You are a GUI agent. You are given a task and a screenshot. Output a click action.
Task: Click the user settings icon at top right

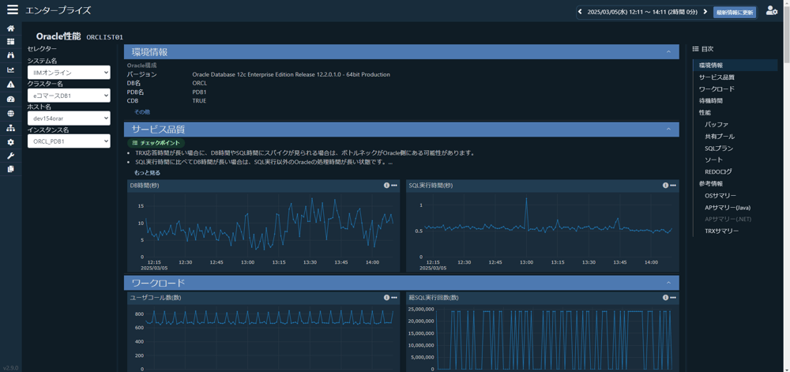[771, 11]
